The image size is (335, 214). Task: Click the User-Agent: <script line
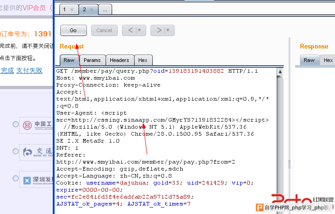92,113
